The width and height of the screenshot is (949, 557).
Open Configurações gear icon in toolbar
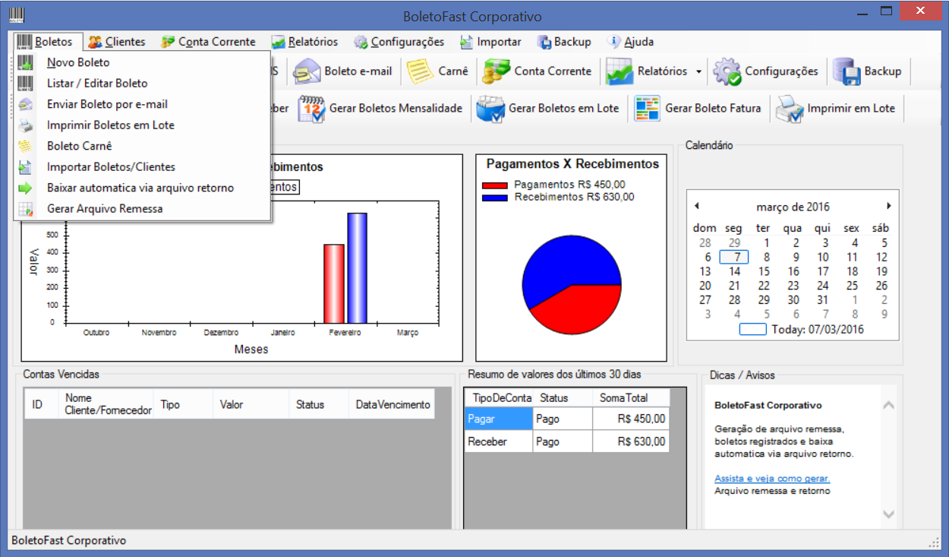(727, 71)
